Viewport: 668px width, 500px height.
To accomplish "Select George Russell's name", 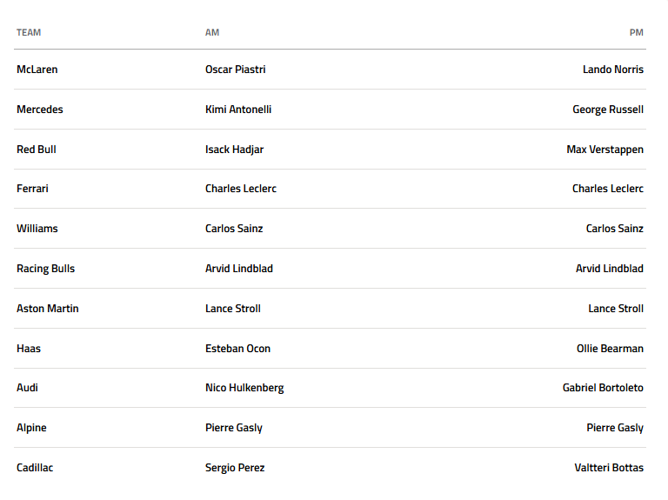I will coord(607,110).
